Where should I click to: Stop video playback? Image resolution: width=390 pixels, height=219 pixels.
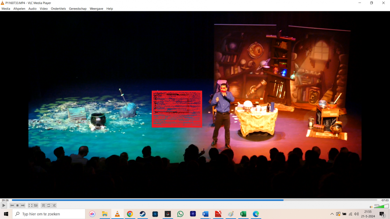coord(17,205)
